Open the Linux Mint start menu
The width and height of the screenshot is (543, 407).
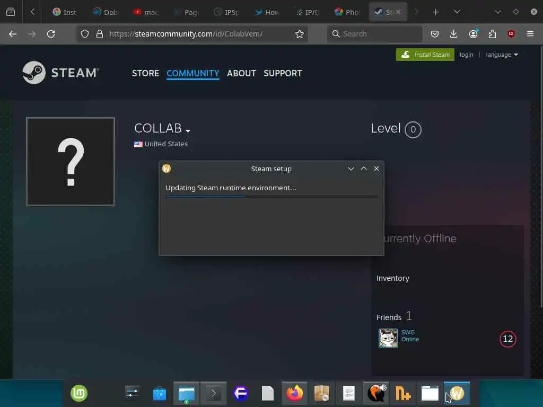point(79,393)
